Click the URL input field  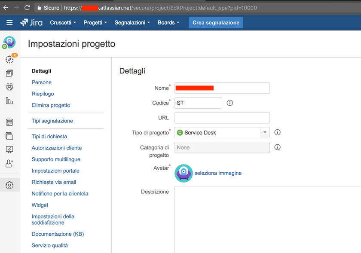222,118
